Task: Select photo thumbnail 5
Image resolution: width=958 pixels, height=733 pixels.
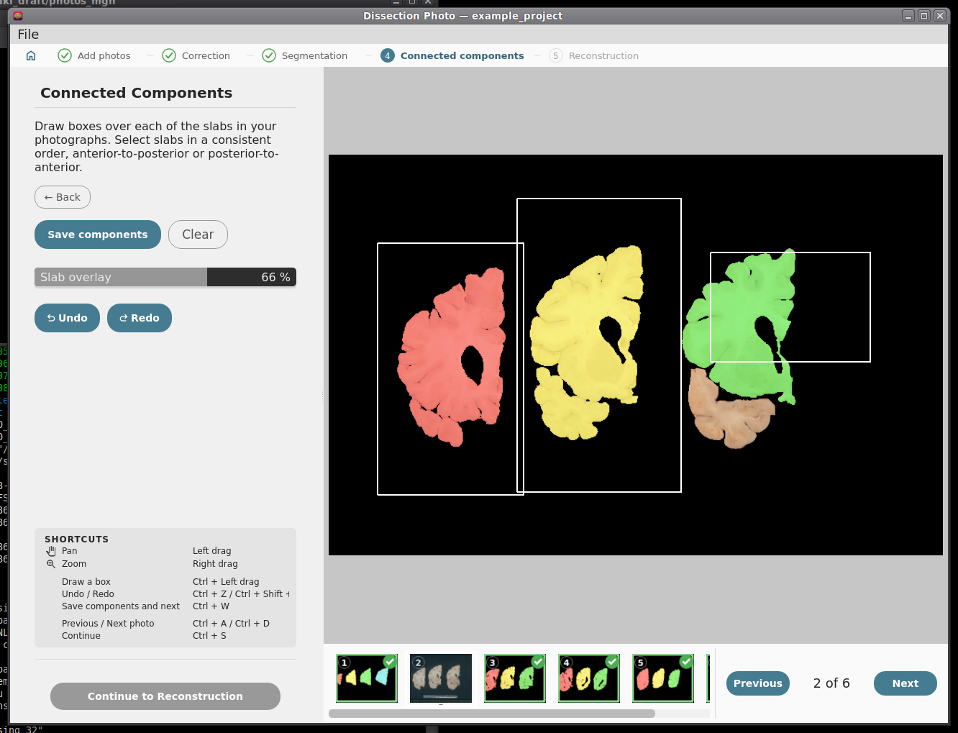Action: coord(663,678)
